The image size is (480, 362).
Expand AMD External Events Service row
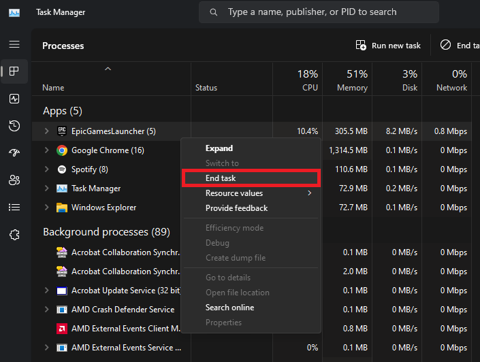46,348
